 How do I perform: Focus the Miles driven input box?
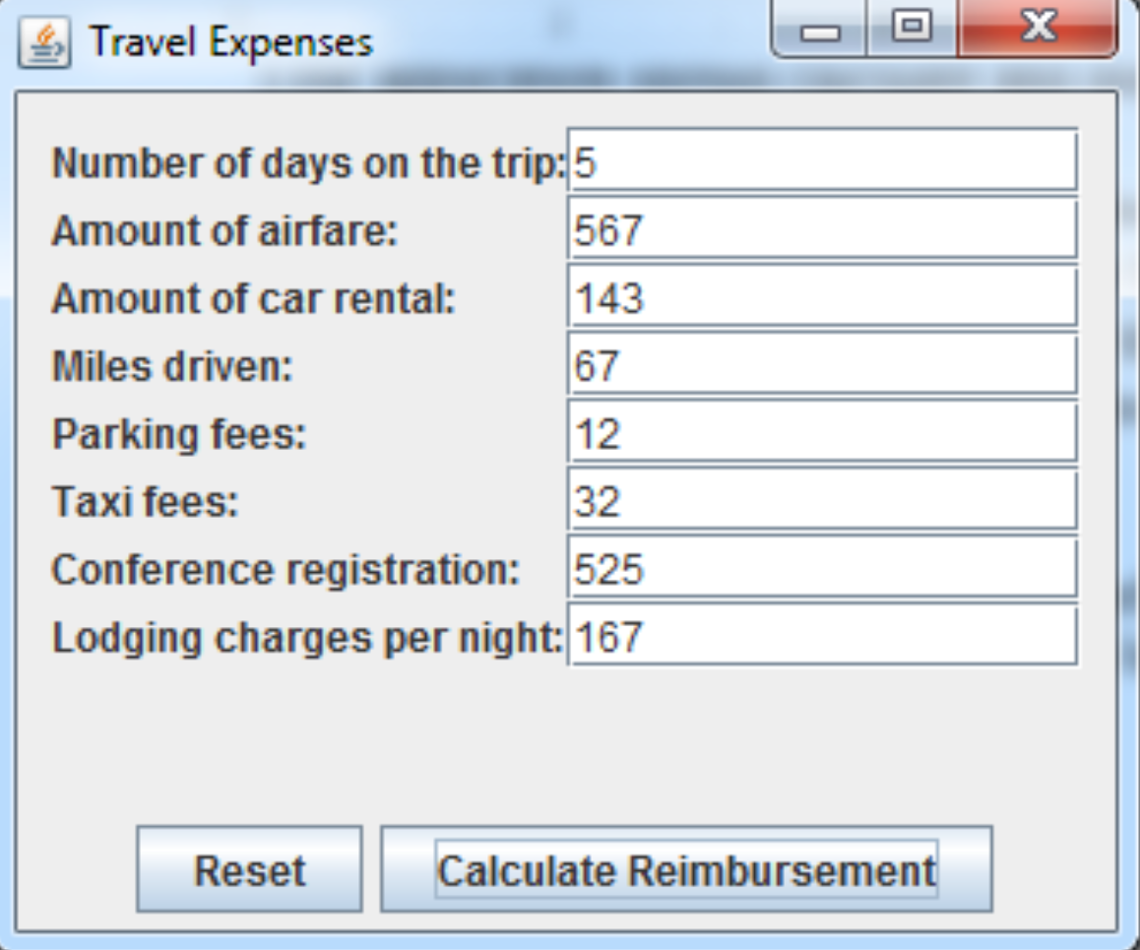(x=822, y=364)
